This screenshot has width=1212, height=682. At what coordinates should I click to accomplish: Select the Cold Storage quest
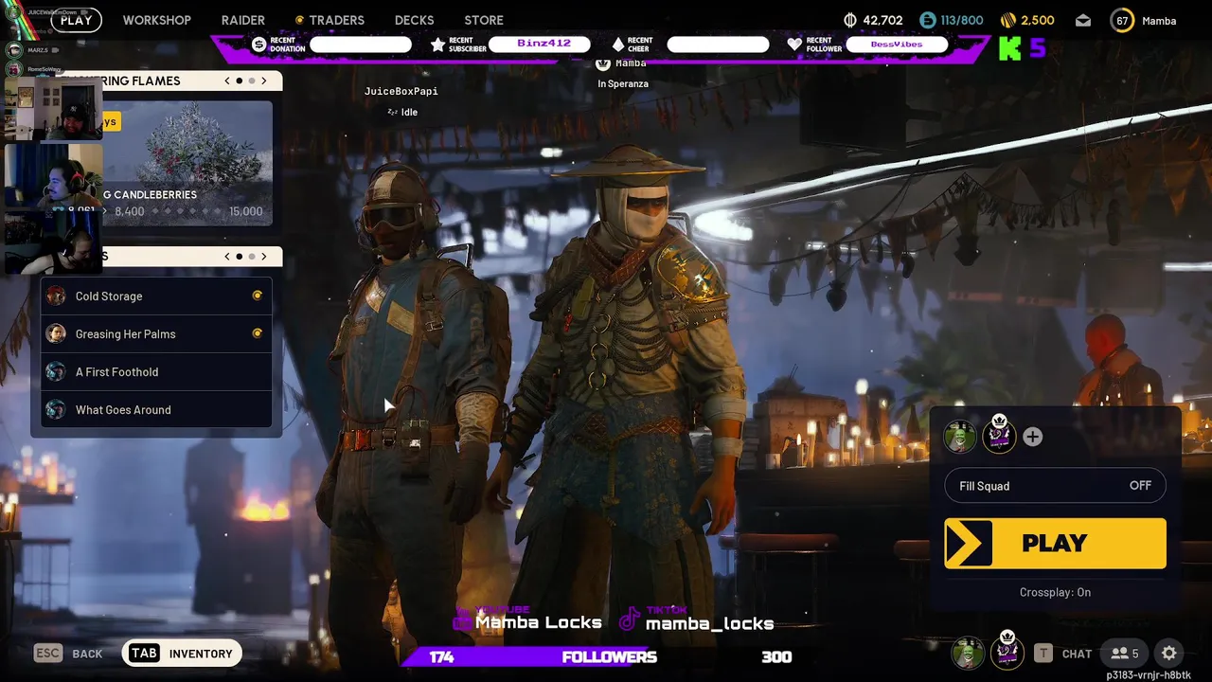coord(156,296)
